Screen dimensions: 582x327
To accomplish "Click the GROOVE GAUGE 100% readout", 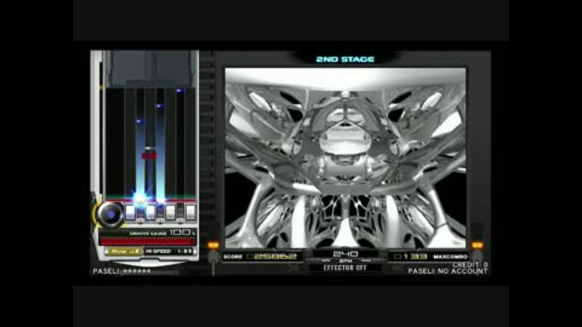I will 162,233.
